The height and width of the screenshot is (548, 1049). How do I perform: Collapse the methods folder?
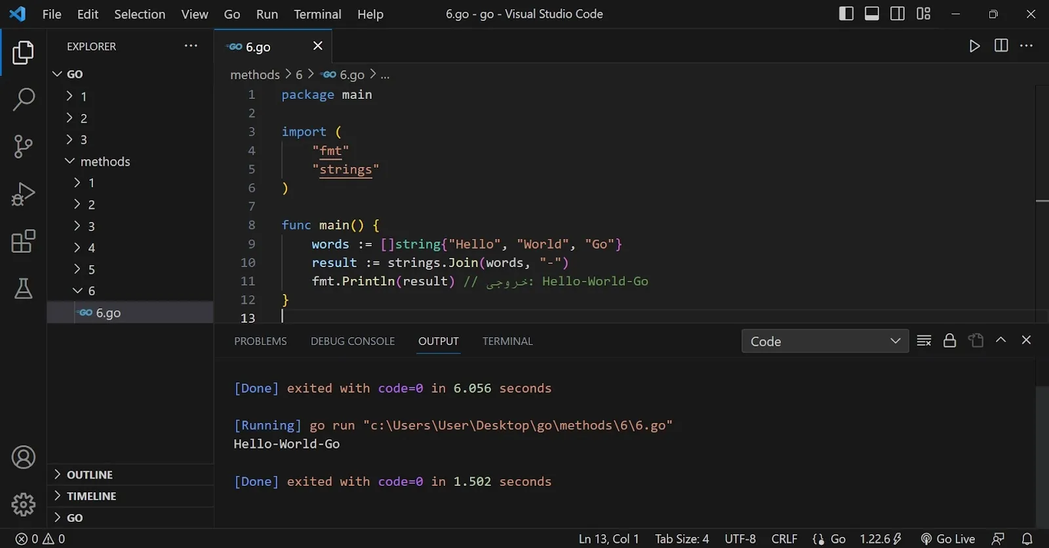pos(130,162)
